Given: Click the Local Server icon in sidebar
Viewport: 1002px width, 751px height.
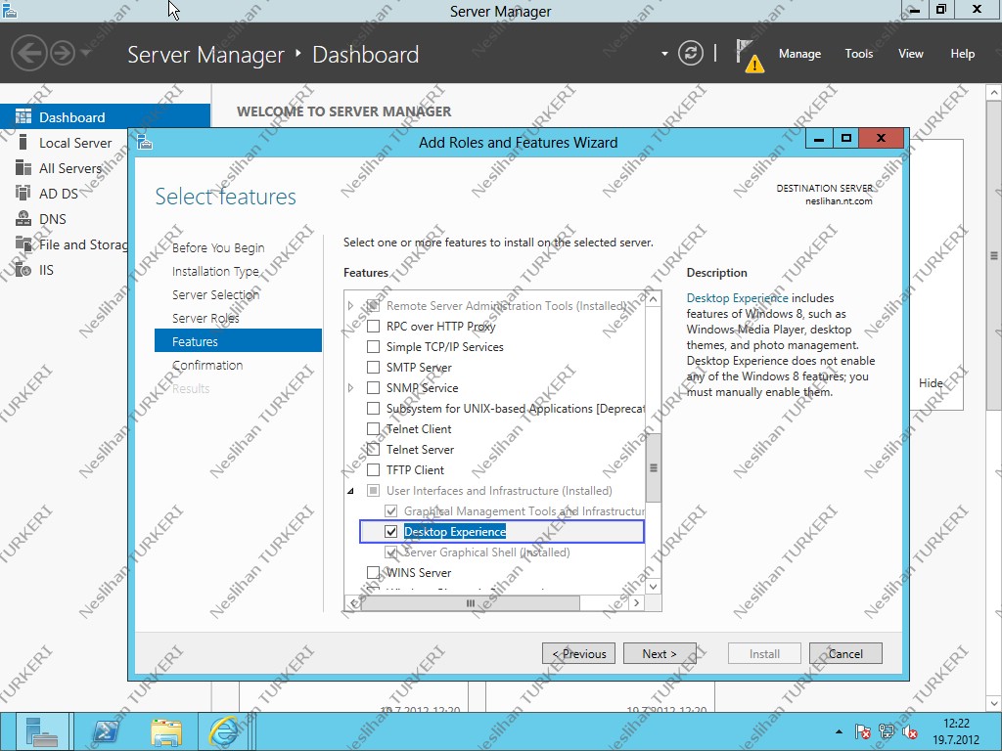Looking at the screenshot, I should point(23,142).
